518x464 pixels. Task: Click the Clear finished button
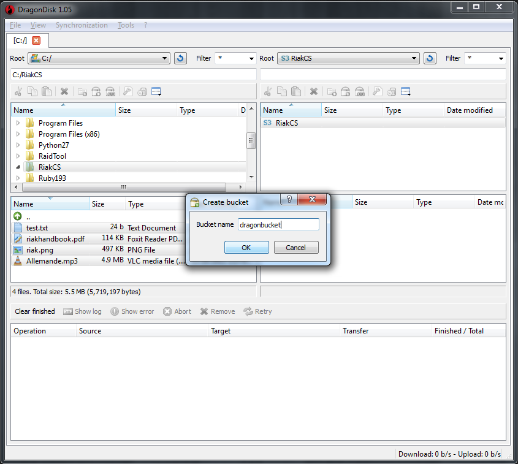pos(34,311)
